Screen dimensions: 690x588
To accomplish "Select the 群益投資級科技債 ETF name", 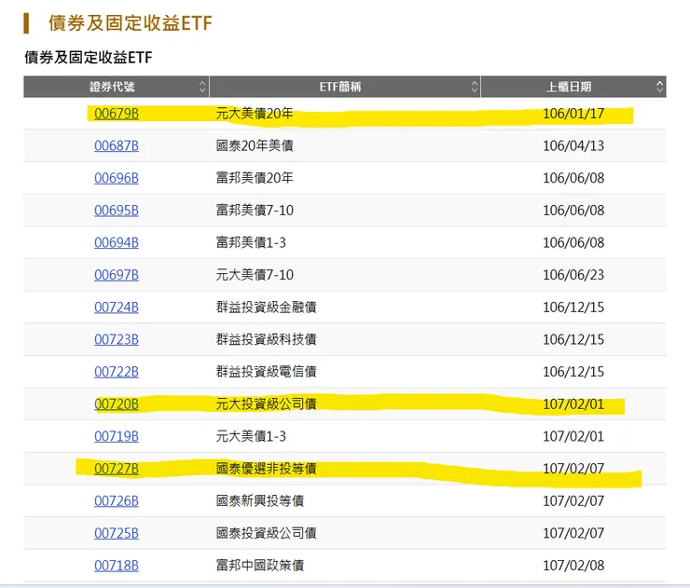I will point(267,339).
